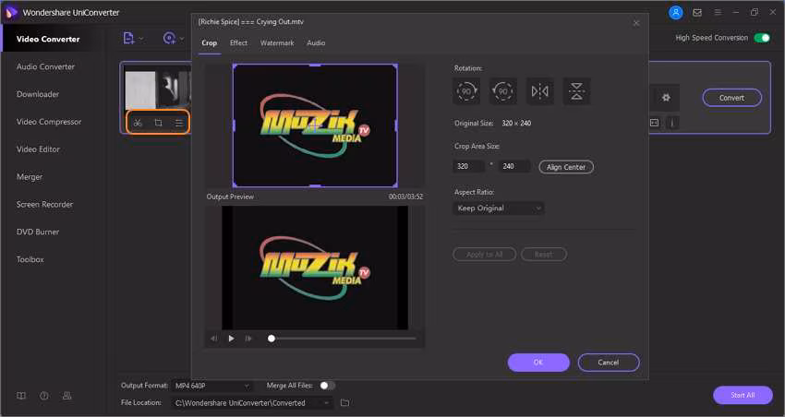Step to next frame in preview

pos(248,339)
